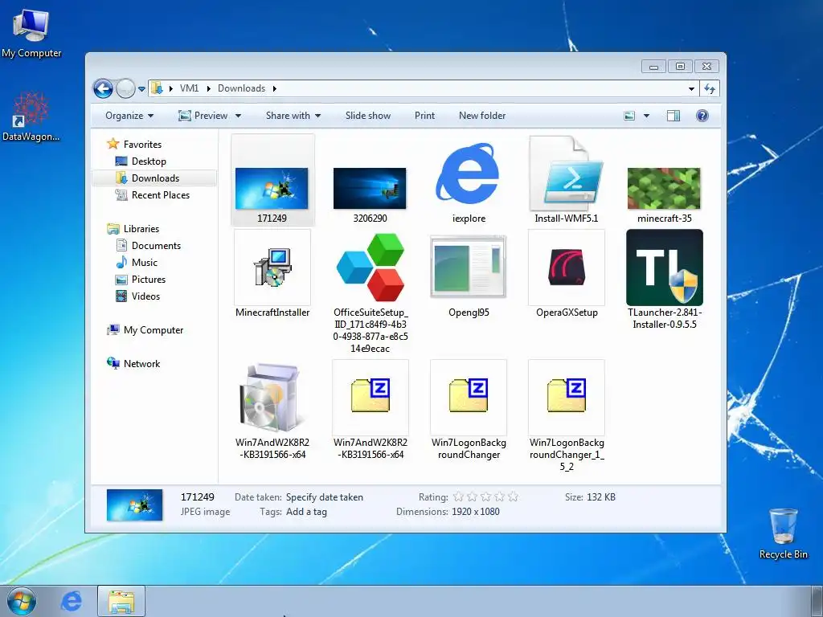Viewport: 823px width, 617px height.
Task: Click Downloads in the address breadcrumb
Action: pyautogui.click(x=241, y=88)
